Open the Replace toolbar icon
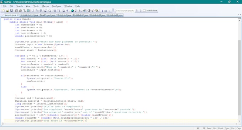The image size is (242, 130). click(x=93, y=11)
